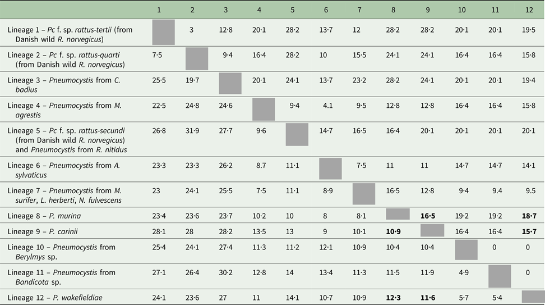Click value 4.1 in Lineage 4 row
Image resolution: width=545 pixels, height=305 pixels.
[328, 105]
